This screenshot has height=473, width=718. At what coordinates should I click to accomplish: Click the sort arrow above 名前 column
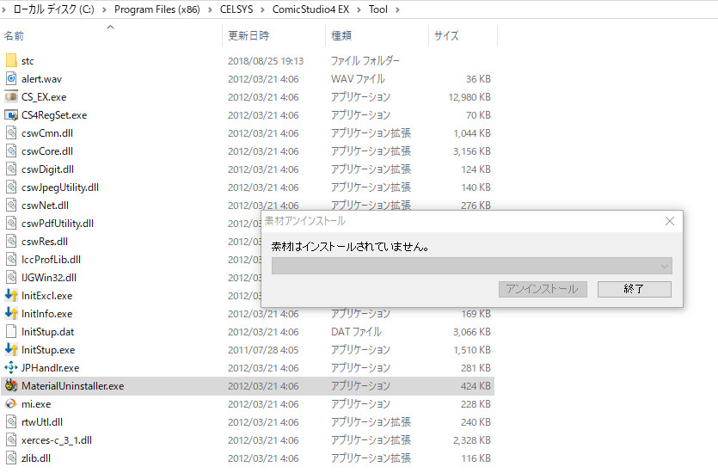click(110, 28)
